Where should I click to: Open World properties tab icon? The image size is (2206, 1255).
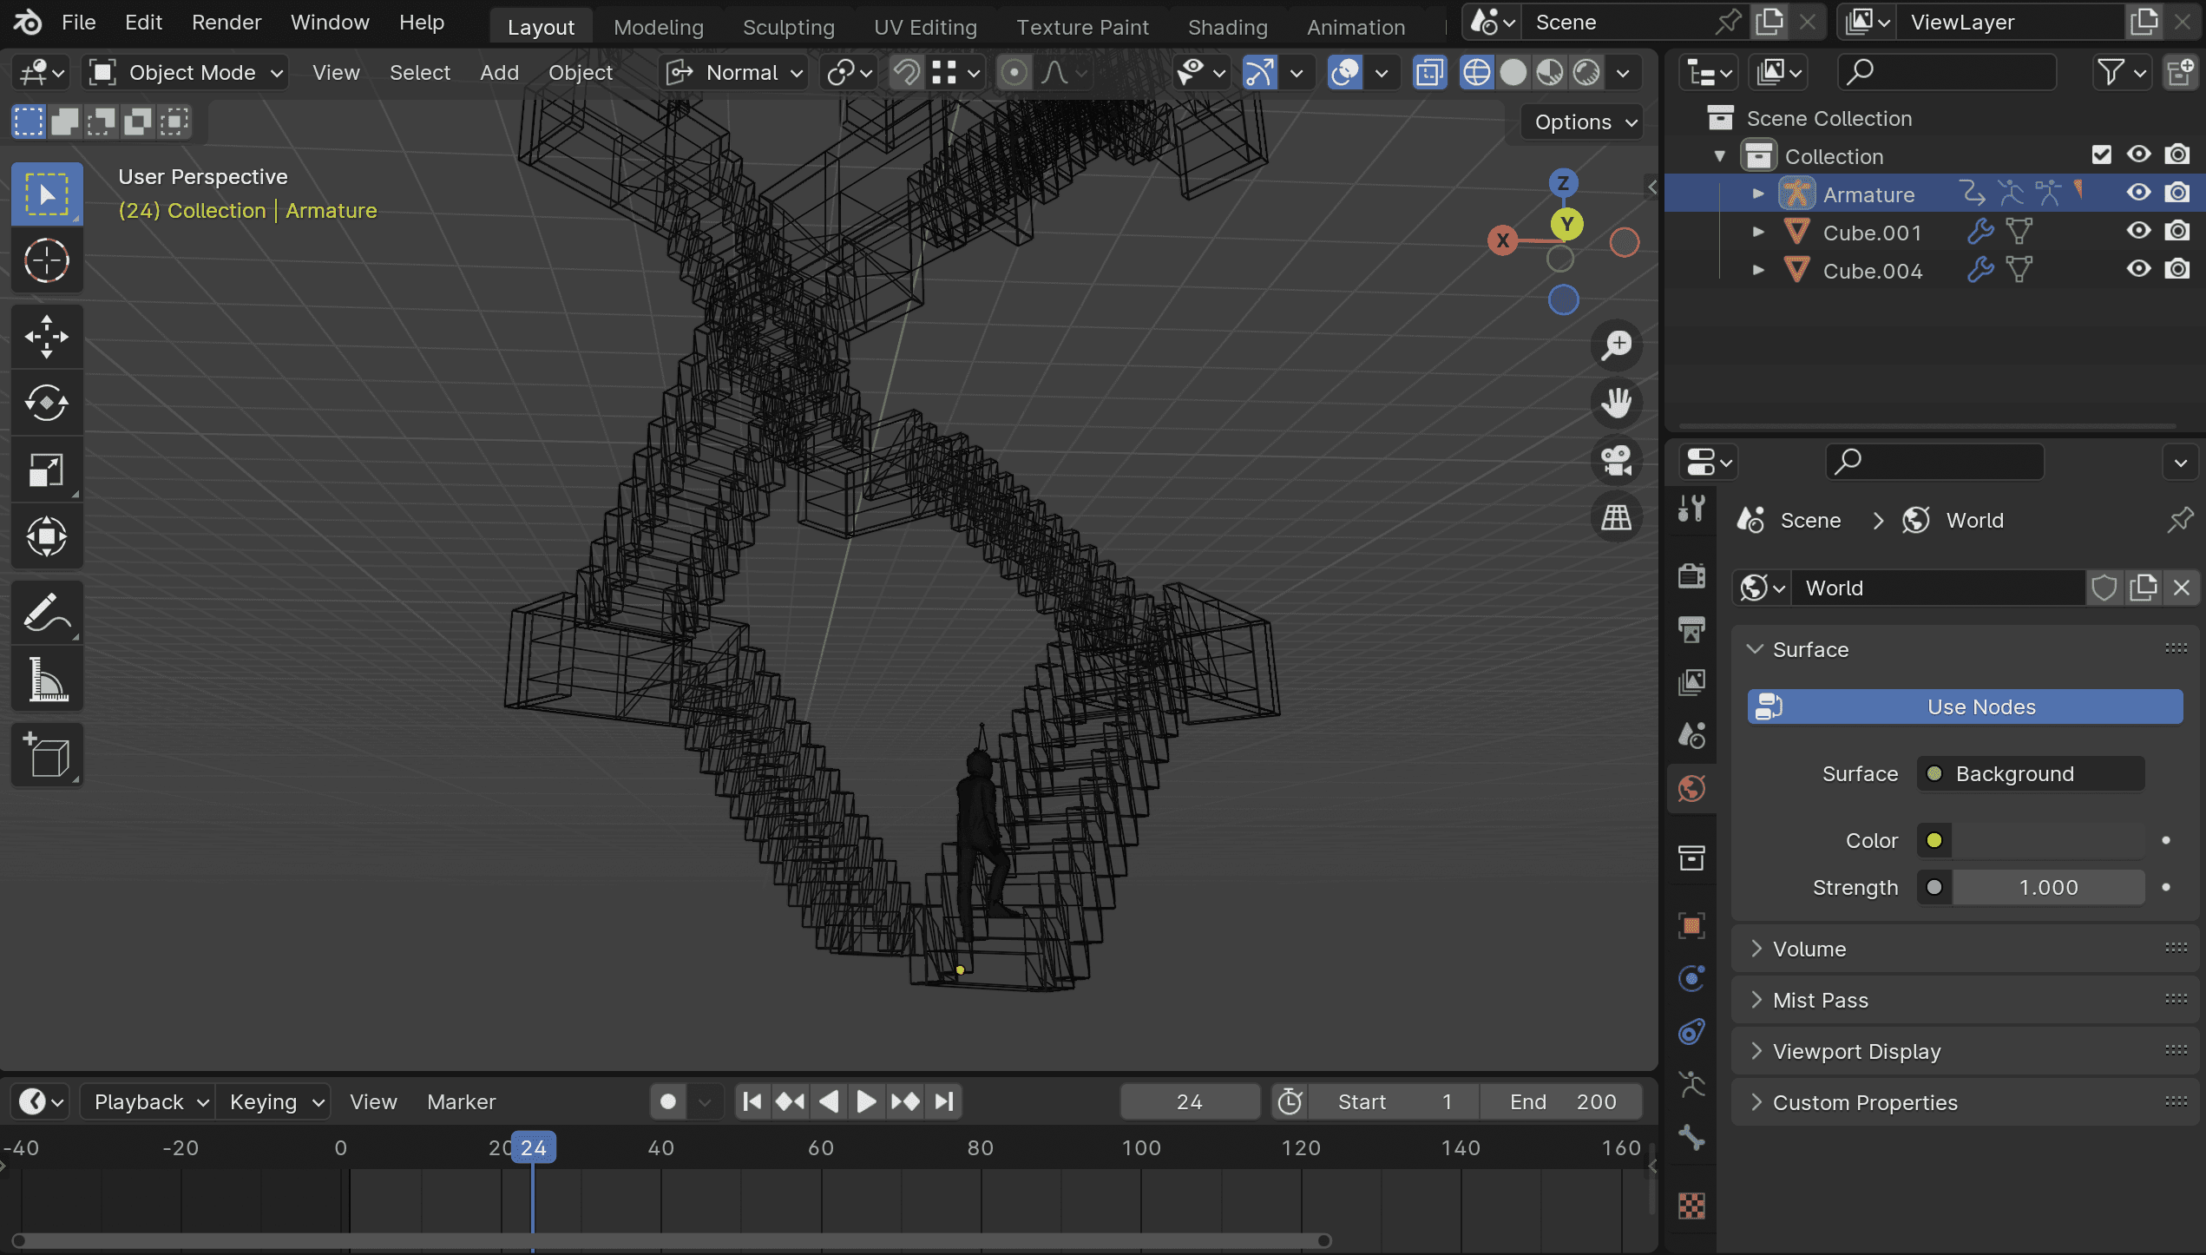pyautogui.click(x=1691, y=789)
